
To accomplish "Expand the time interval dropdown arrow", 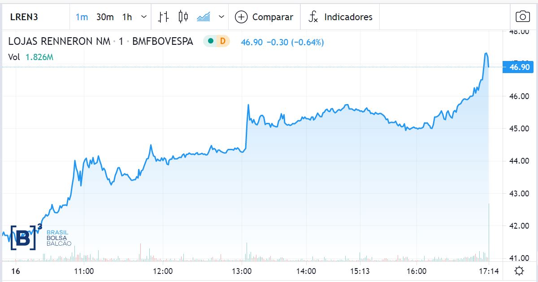I will pyautogui.click(x=143, y=17).
